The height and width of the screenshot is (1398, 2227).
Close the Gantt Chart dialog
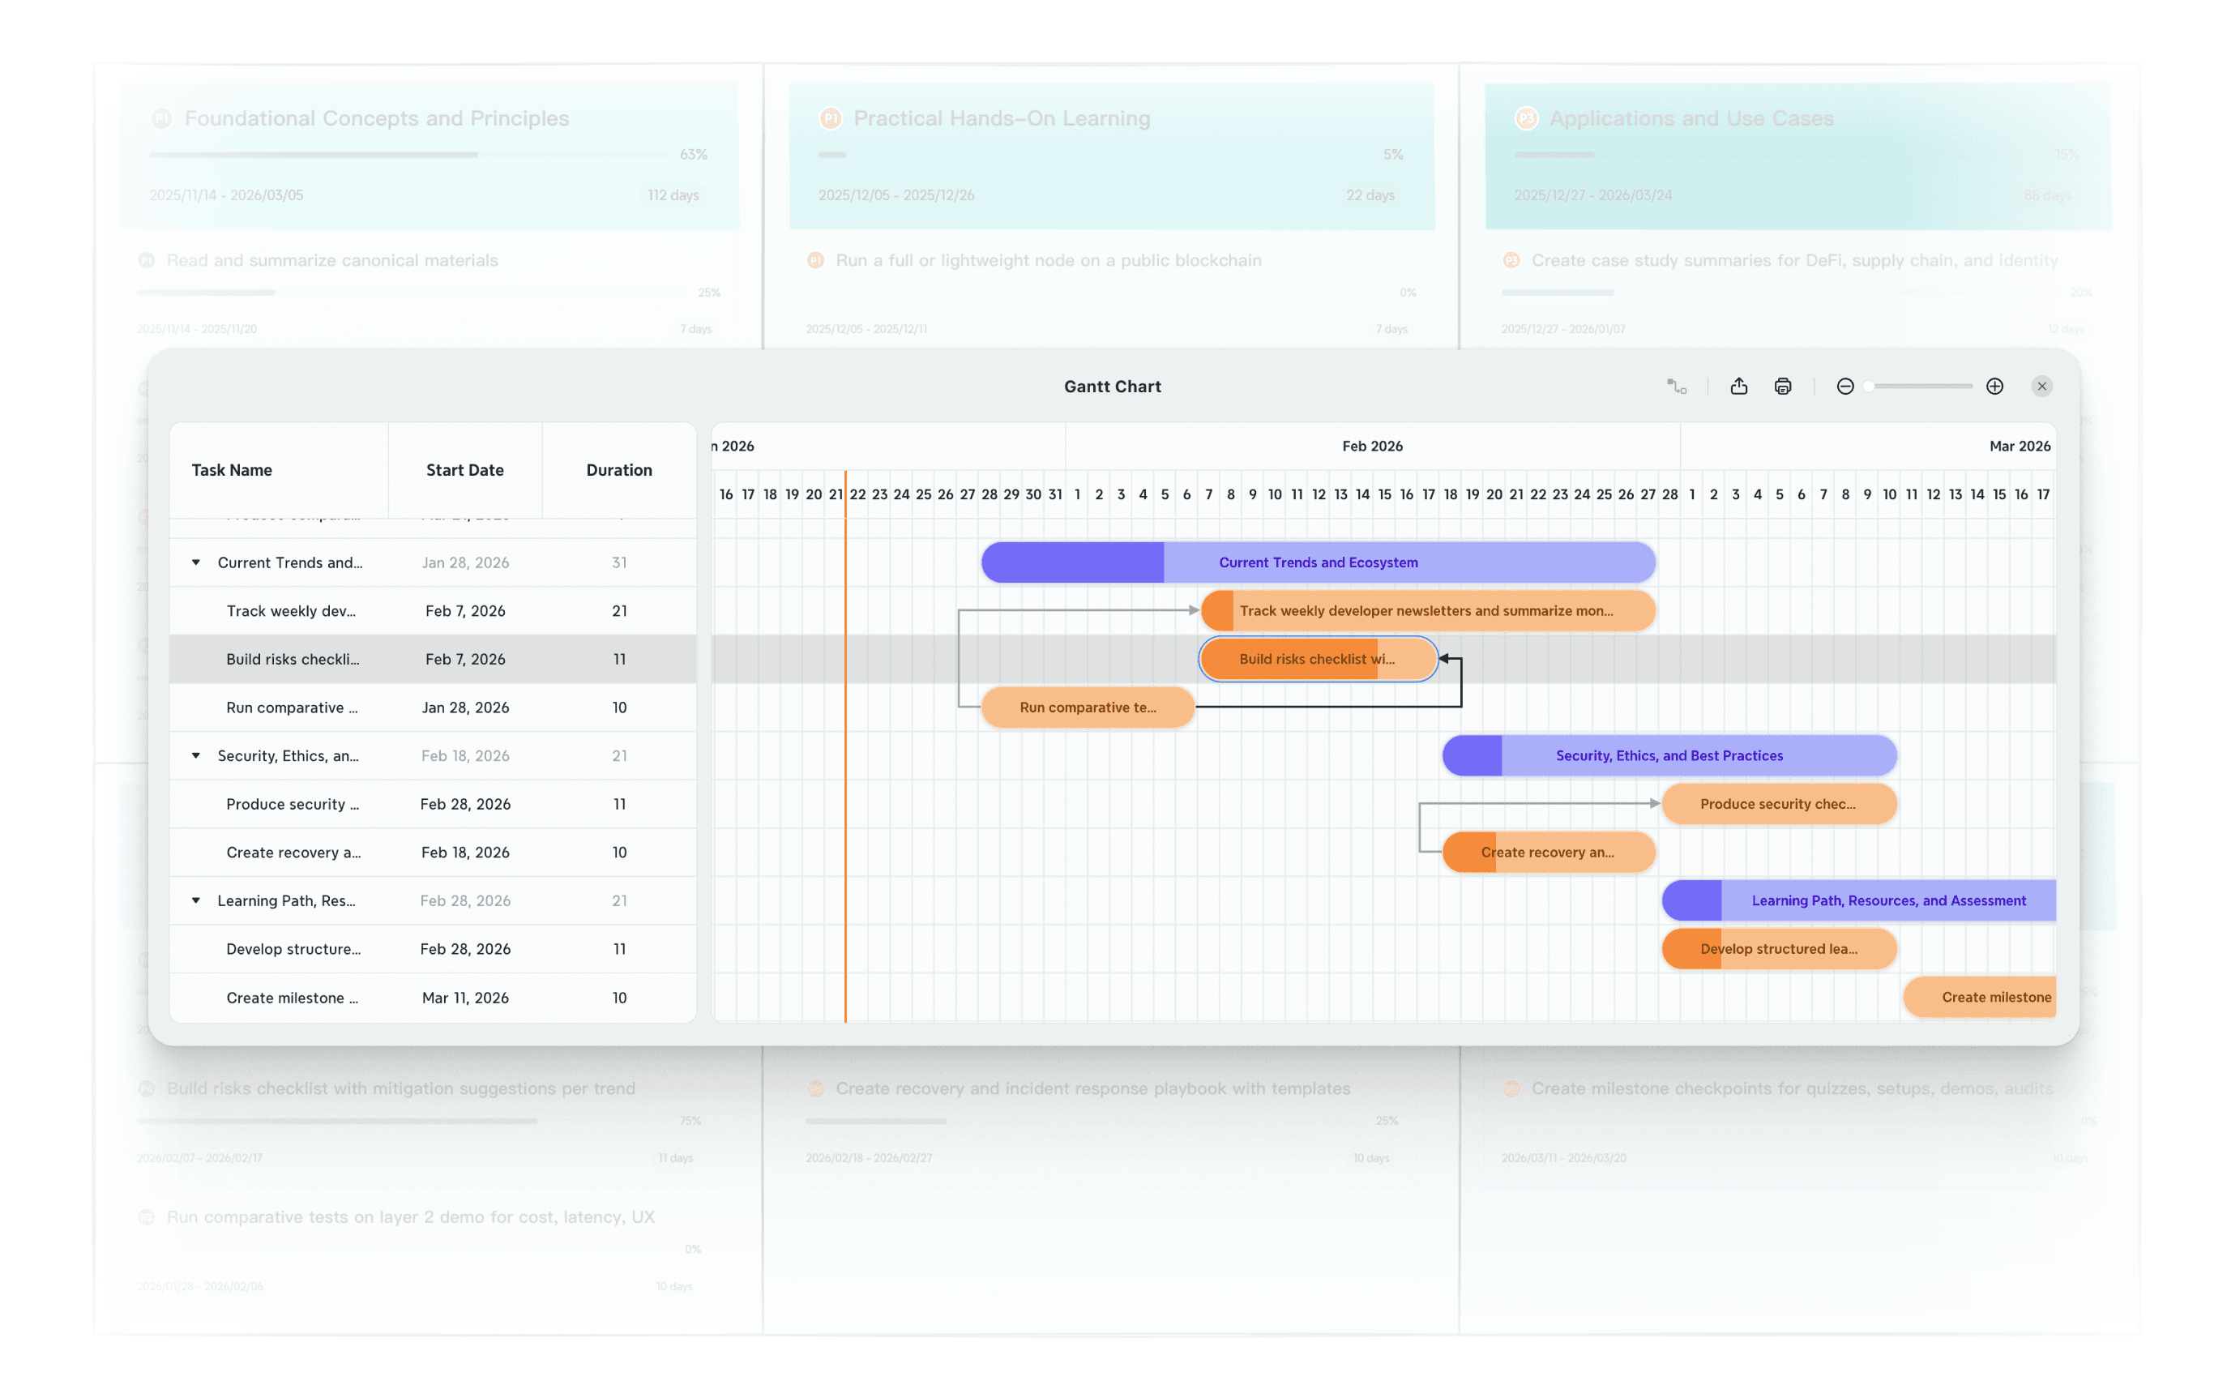pos(2041,387)
